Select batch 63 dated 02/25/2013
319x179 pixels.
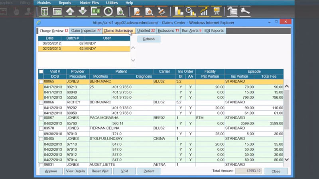click(84, 49)
